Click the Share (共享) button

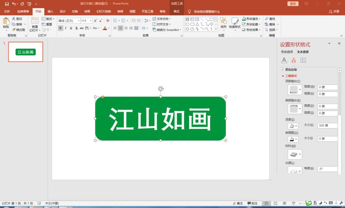tap(334, 11)
